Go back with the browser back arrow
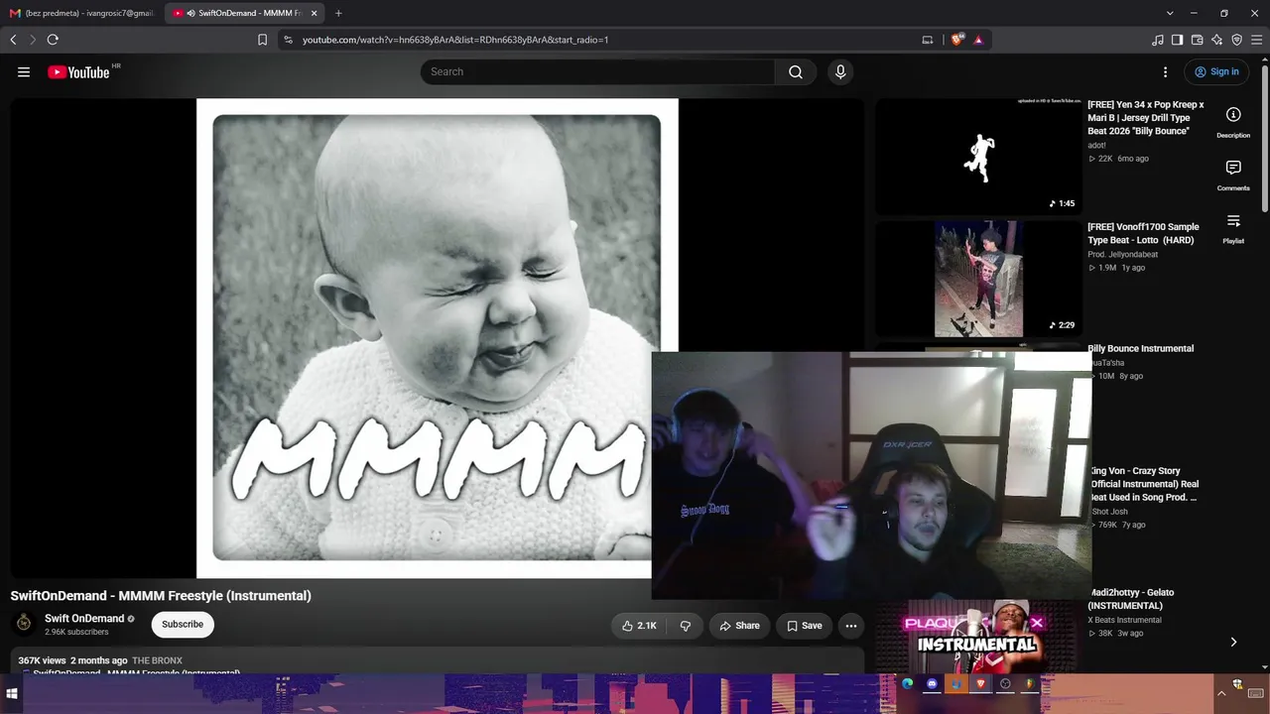 (13, 40)
